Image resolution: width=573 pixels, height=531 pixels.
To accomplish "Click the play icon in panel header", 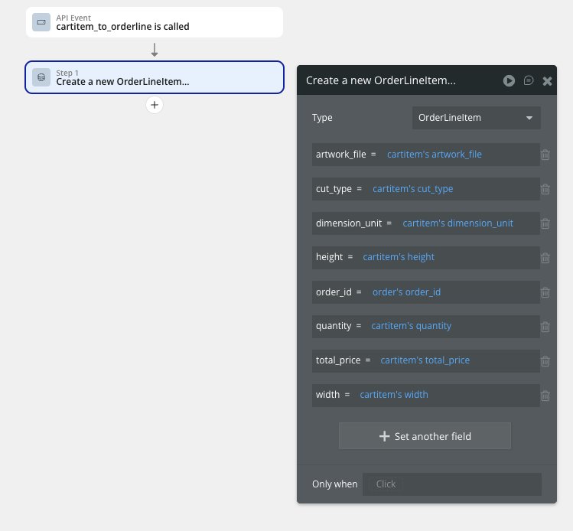I will tap(509, 80).
